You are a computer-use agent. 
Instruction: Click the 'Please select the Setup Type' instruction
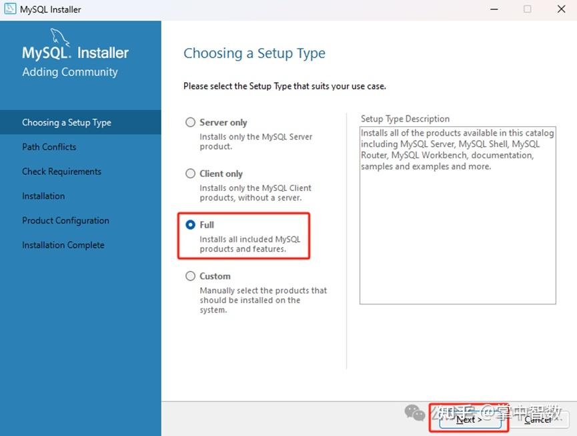[x=285, y=86]
